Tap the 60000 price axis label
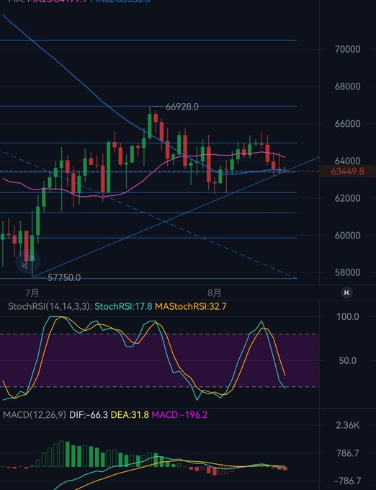This screenshot has height=490, width=376. [x=347, y=236]
